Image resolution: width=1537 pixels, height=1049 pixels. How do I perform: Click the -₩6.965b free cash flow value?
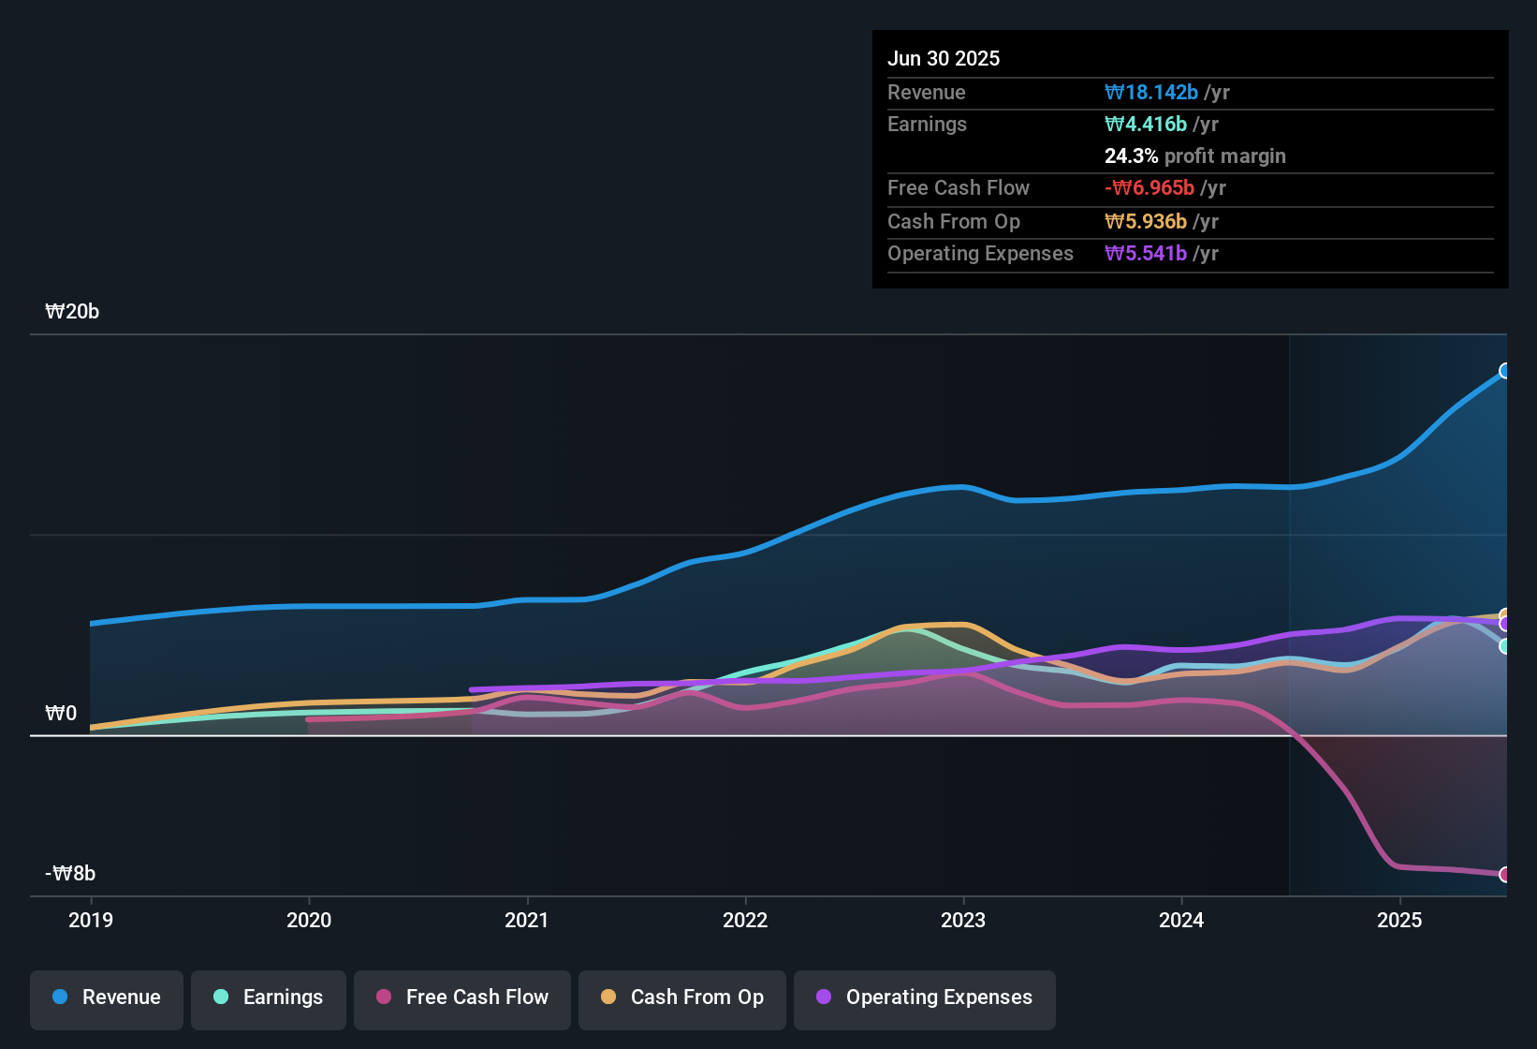point(1149,187)
